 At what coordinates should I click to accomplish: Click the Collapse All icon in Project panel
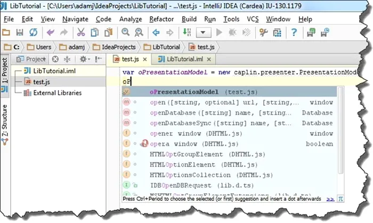[67, 59]
